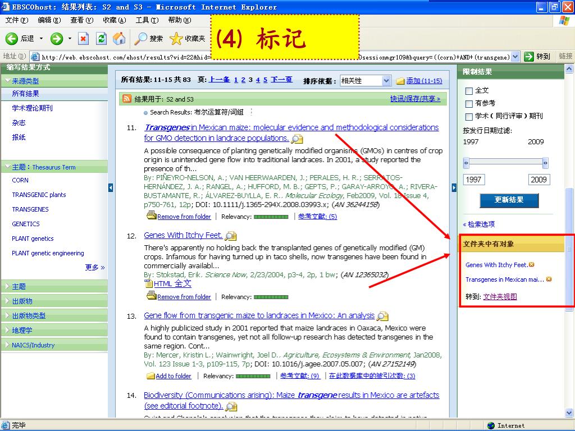Click right handle of date slider

pos(545,163)
